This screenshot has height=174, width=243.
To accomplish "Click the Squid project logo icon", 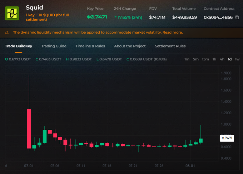I will 12,13.
